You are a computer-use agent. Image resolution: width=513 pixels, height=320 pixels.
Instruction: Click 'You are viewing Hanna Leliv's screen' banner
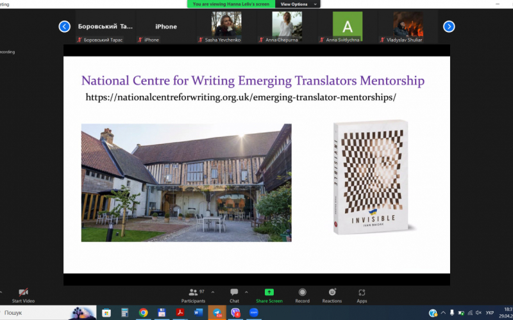[x=231, y=4]
